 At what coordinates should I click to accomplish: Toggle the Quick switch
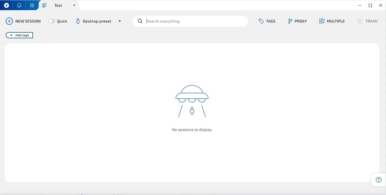point(51,21)
